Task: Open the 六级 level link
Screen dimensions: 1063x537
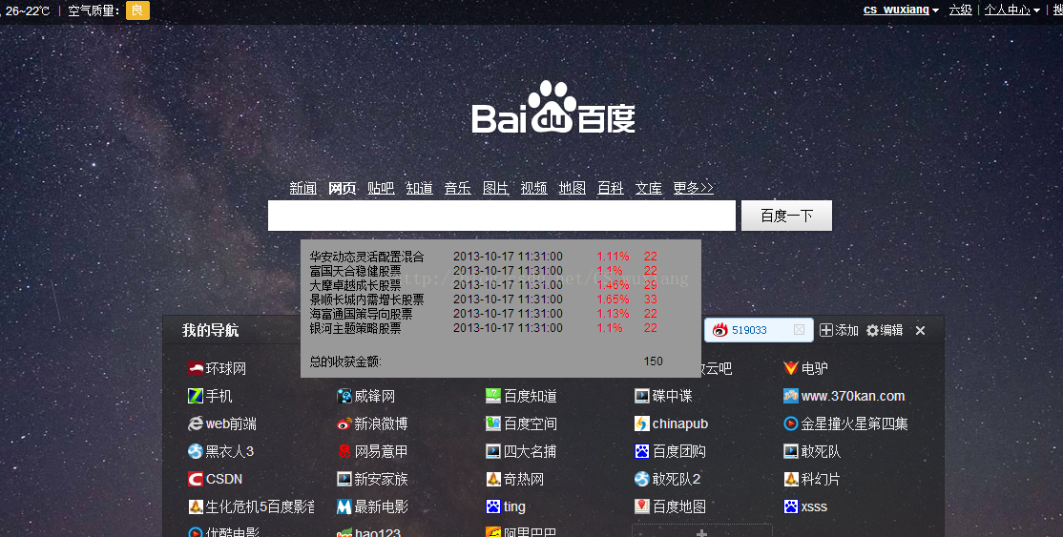Action: 960,10
